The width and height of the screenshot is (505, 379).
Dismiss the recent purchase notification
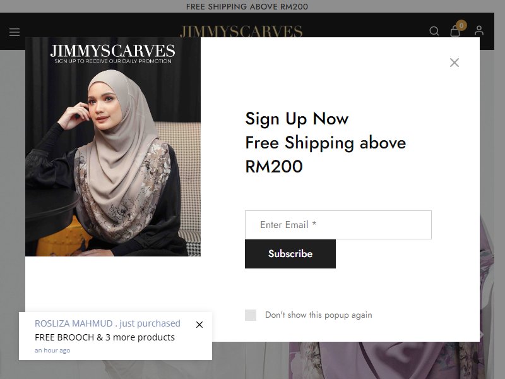199,325
